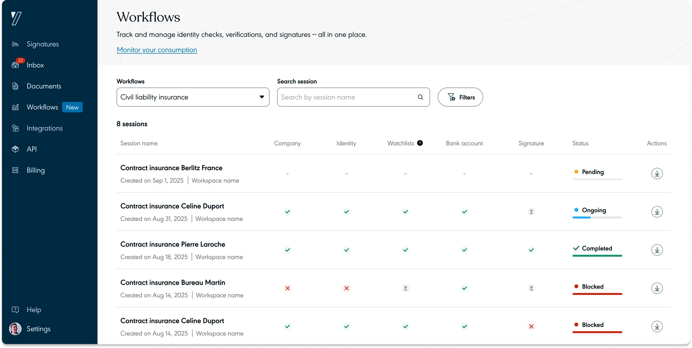This screenshot has width=692, height=348.
Task: Click the 8 sessions count text
Action: click(x=132, y=124)
